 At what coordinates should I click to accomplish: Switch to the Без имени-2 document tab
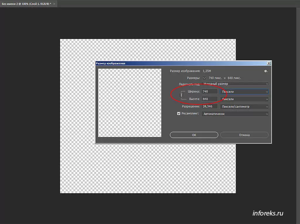click(x=26, y=4)
